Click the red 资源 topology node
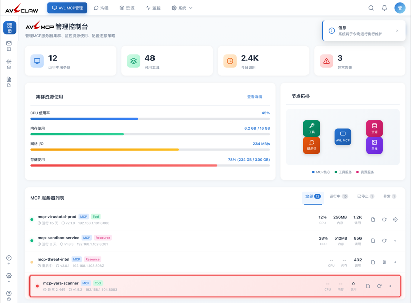411x303 pixels. point(374,128)
